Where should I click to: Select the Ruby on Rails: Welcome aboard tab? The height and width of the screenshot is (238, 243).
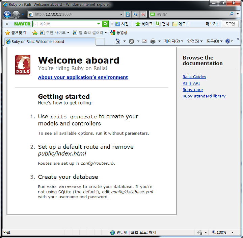pos(50,42)
